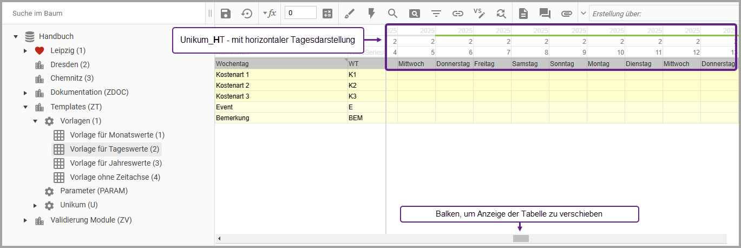
Task: Click the horizontal scrollbar thumb
Action: click(x=521, y=239)
